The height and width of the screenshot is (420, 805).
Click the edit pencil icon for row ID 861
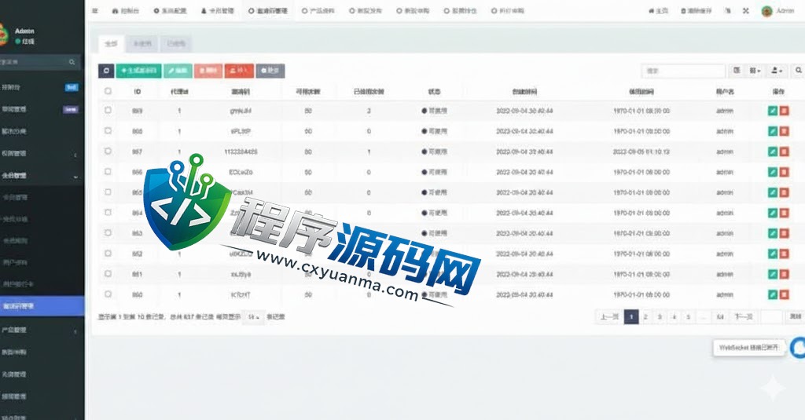tap(773, 274)
